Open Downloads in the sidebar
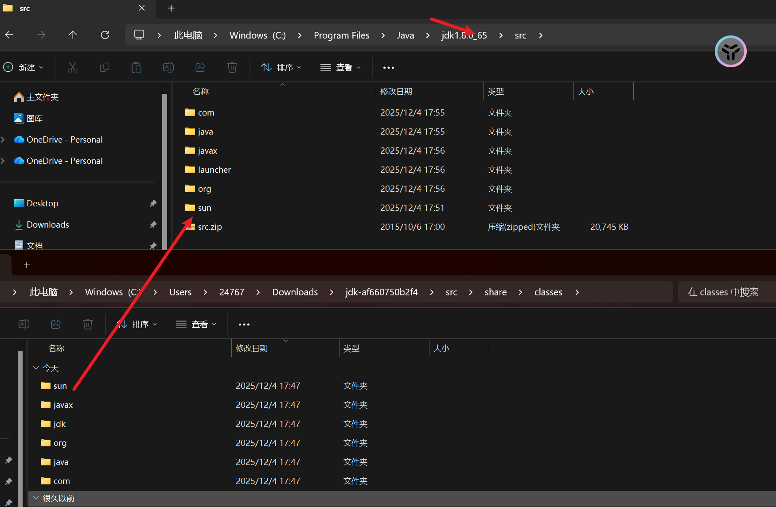 [x=48, y=224]
